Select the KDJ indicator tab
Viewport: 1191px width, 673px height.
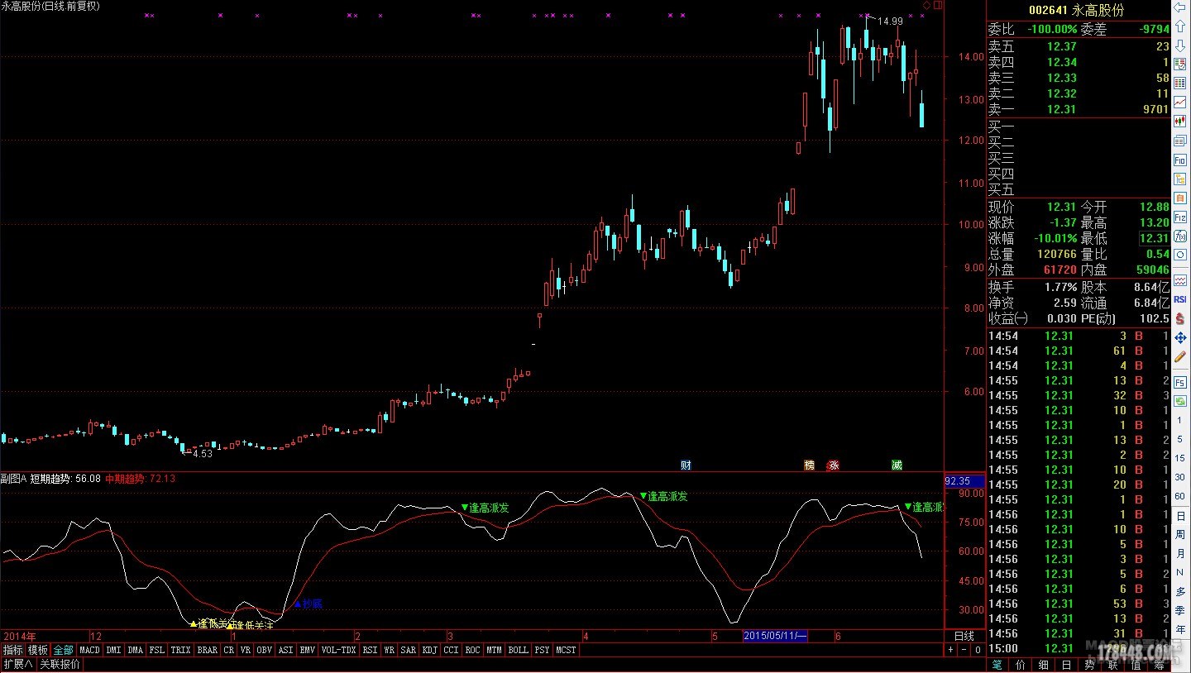pyautogui.click(x=430, y=650)
